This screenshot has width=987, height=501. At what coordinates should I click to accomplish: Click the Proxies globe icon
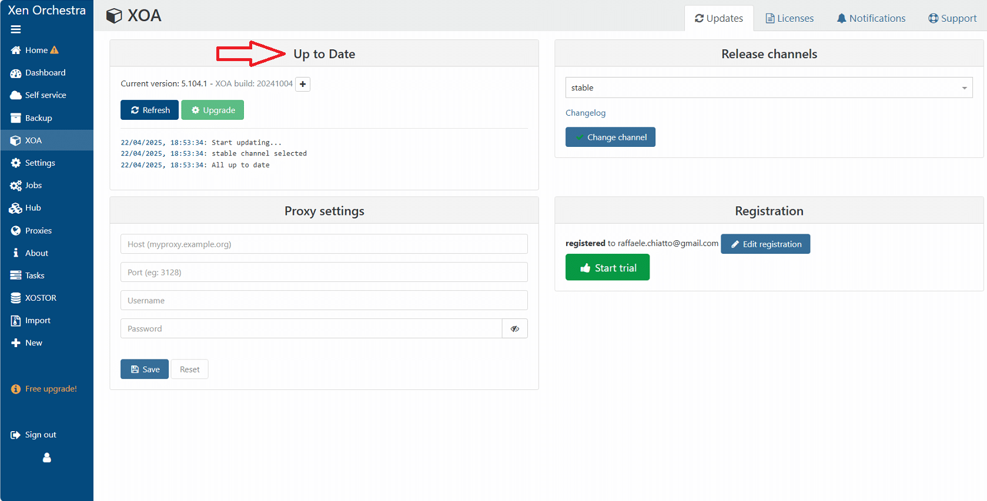[x=16, y=231]
